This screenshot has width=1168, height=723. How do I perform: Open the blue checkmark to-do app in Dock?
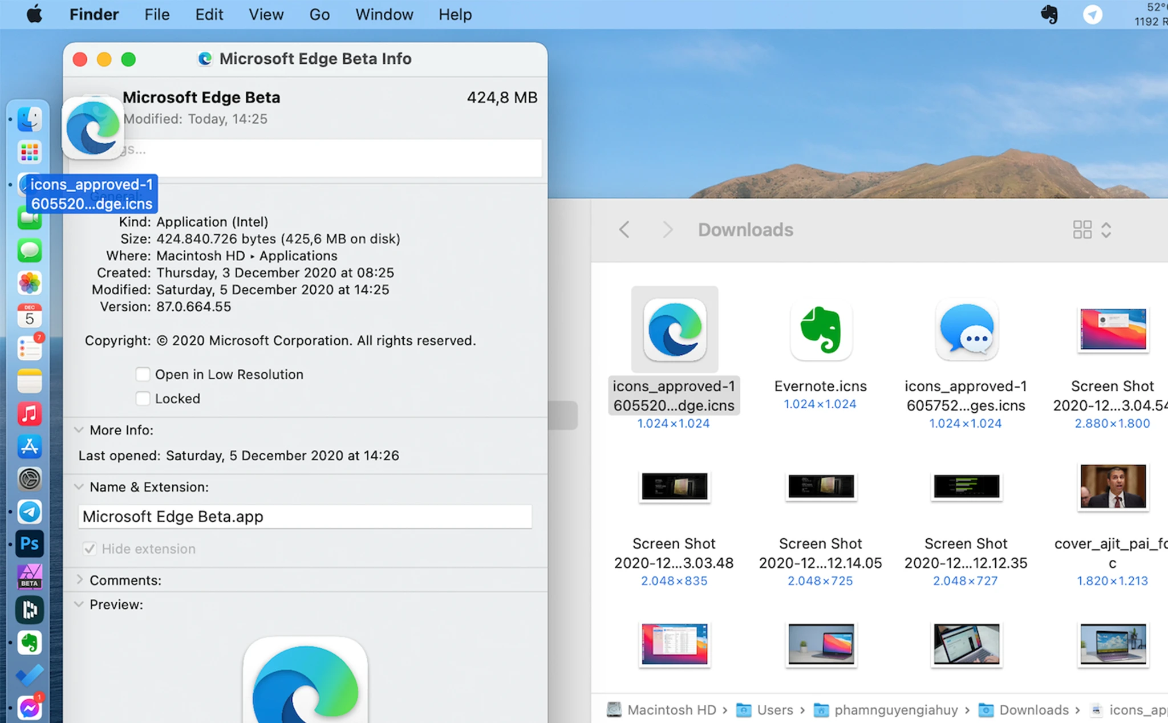(x=29, y=675)
